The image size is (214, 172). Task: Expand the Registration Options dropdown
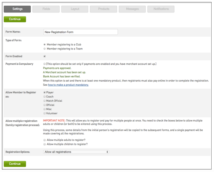[76, 152]
